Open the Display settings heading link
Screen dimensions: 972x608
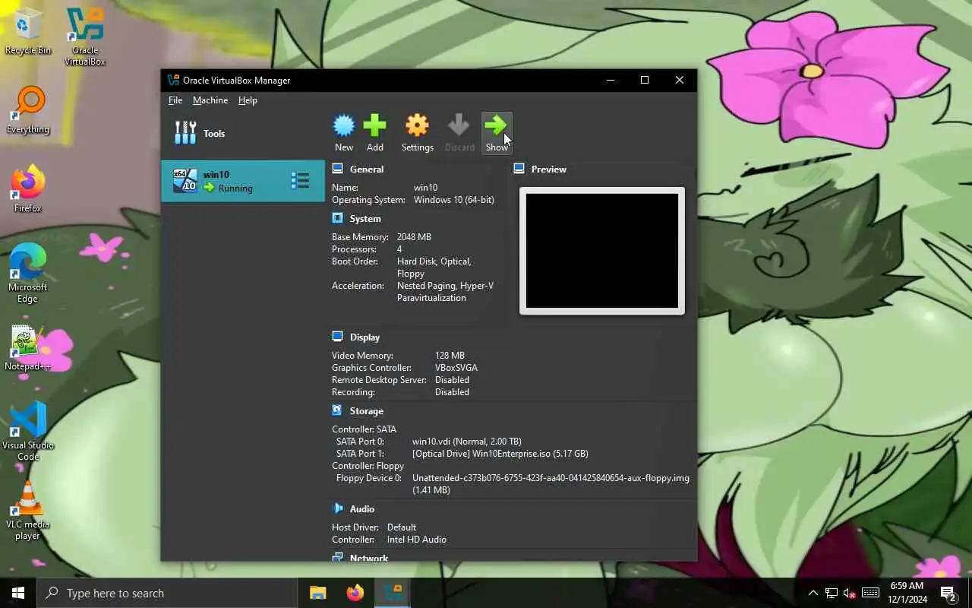click(x=364, y=337)
